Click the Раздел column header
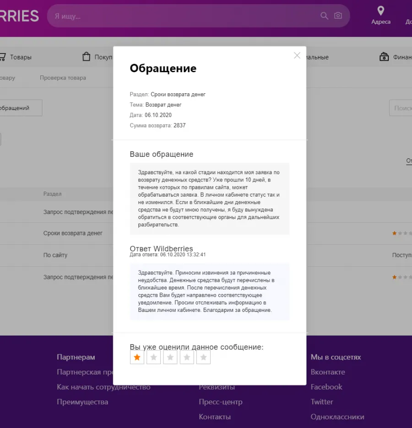The image size is (412, 428). coord(53,194)
